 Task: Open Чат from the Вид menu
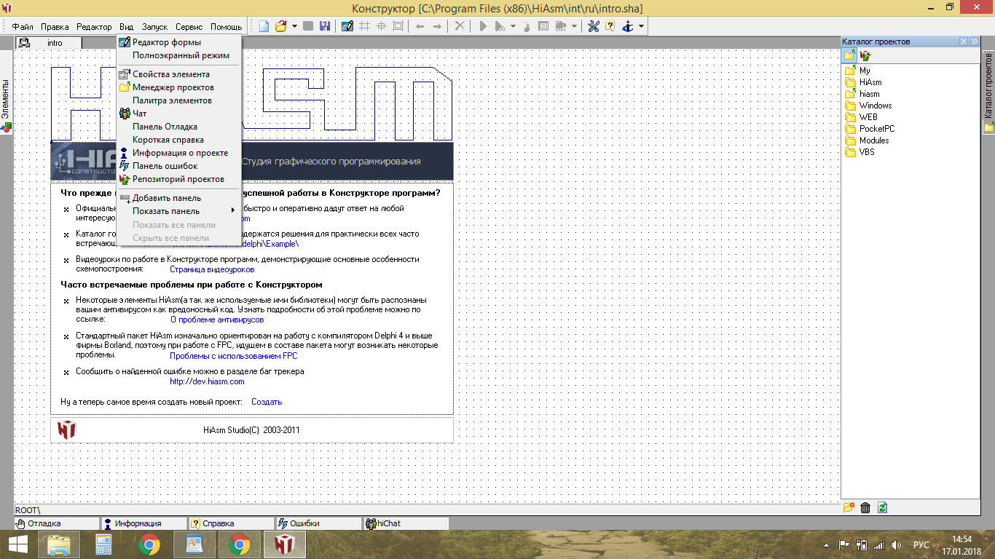178,114
